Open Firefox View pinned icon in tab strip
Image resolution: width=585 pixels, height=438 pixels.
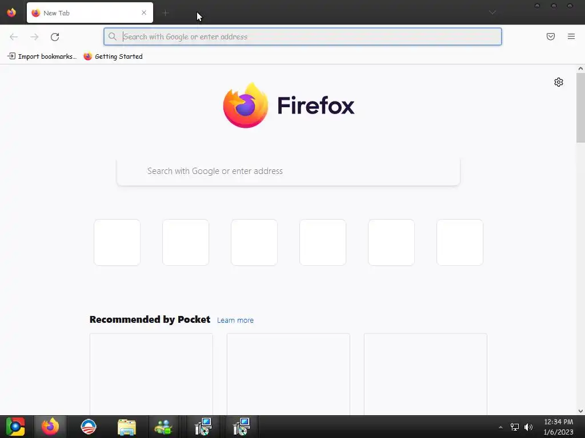[x=11, y=13]
